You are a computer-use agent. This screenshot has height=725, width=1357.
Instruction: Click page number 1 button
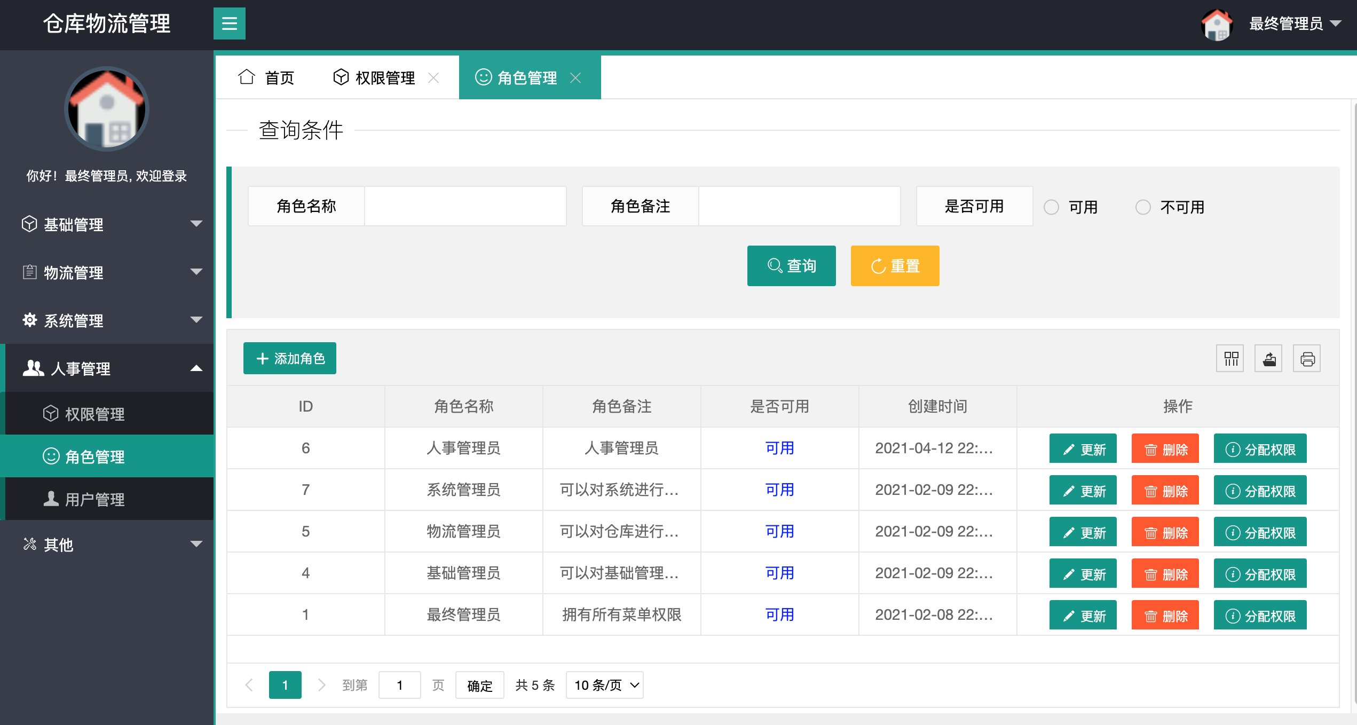(x=285, y=685)
